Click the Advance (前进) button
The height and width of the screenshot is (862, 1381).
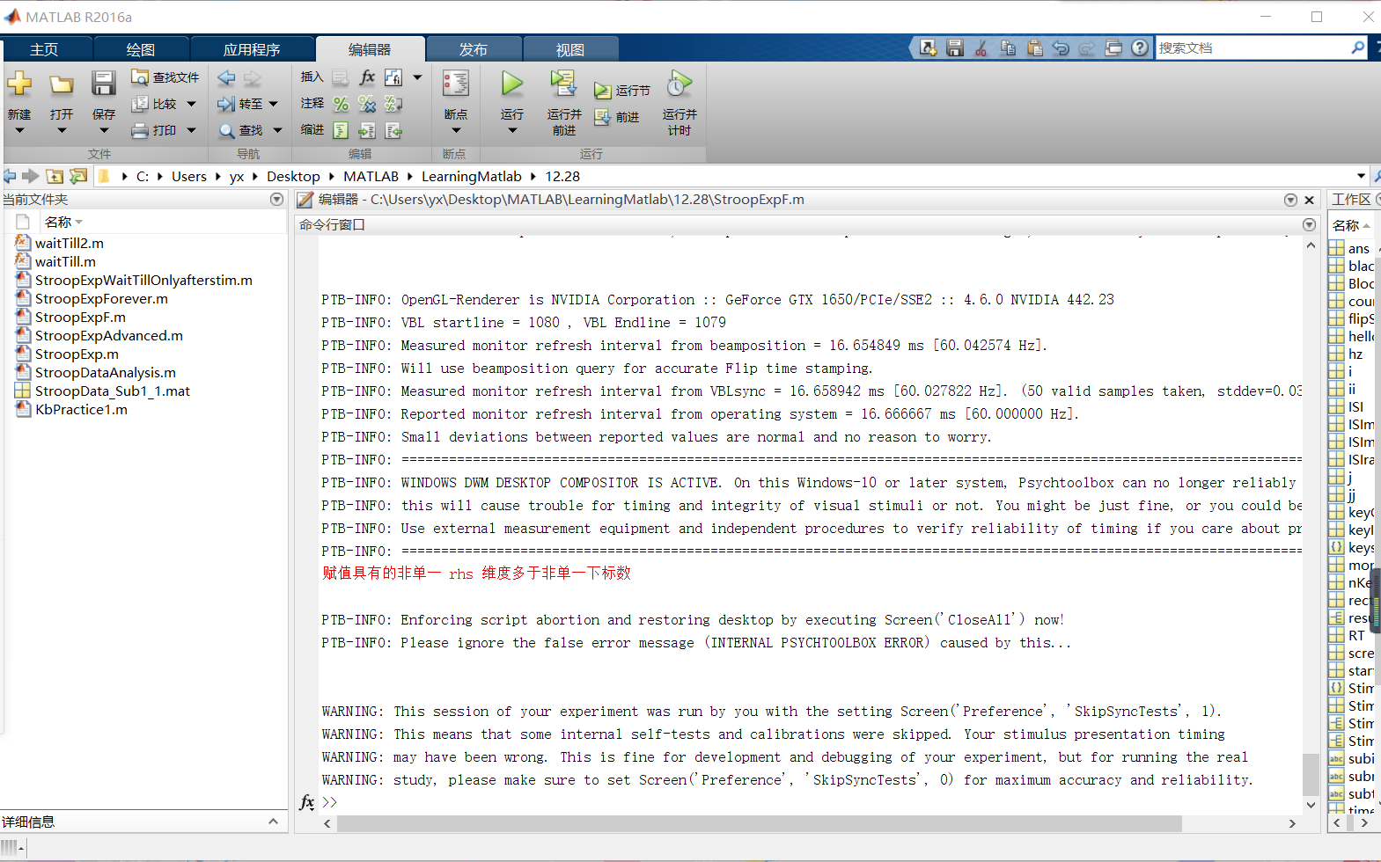pos(617,117)
